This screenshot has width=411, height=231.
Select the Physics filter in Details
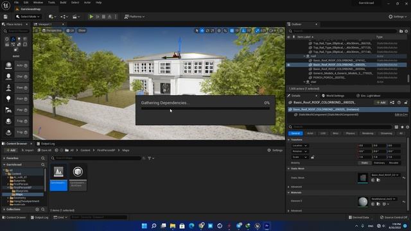click(350, 133)
